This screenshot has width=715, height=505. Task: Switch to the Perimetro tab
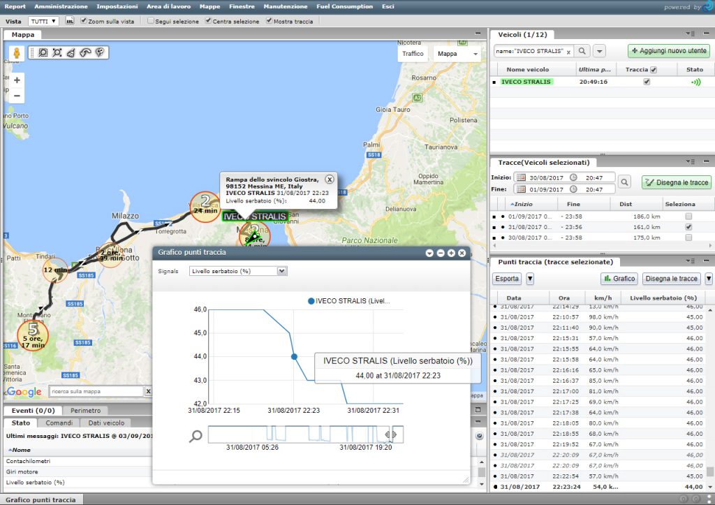[85, 411]
